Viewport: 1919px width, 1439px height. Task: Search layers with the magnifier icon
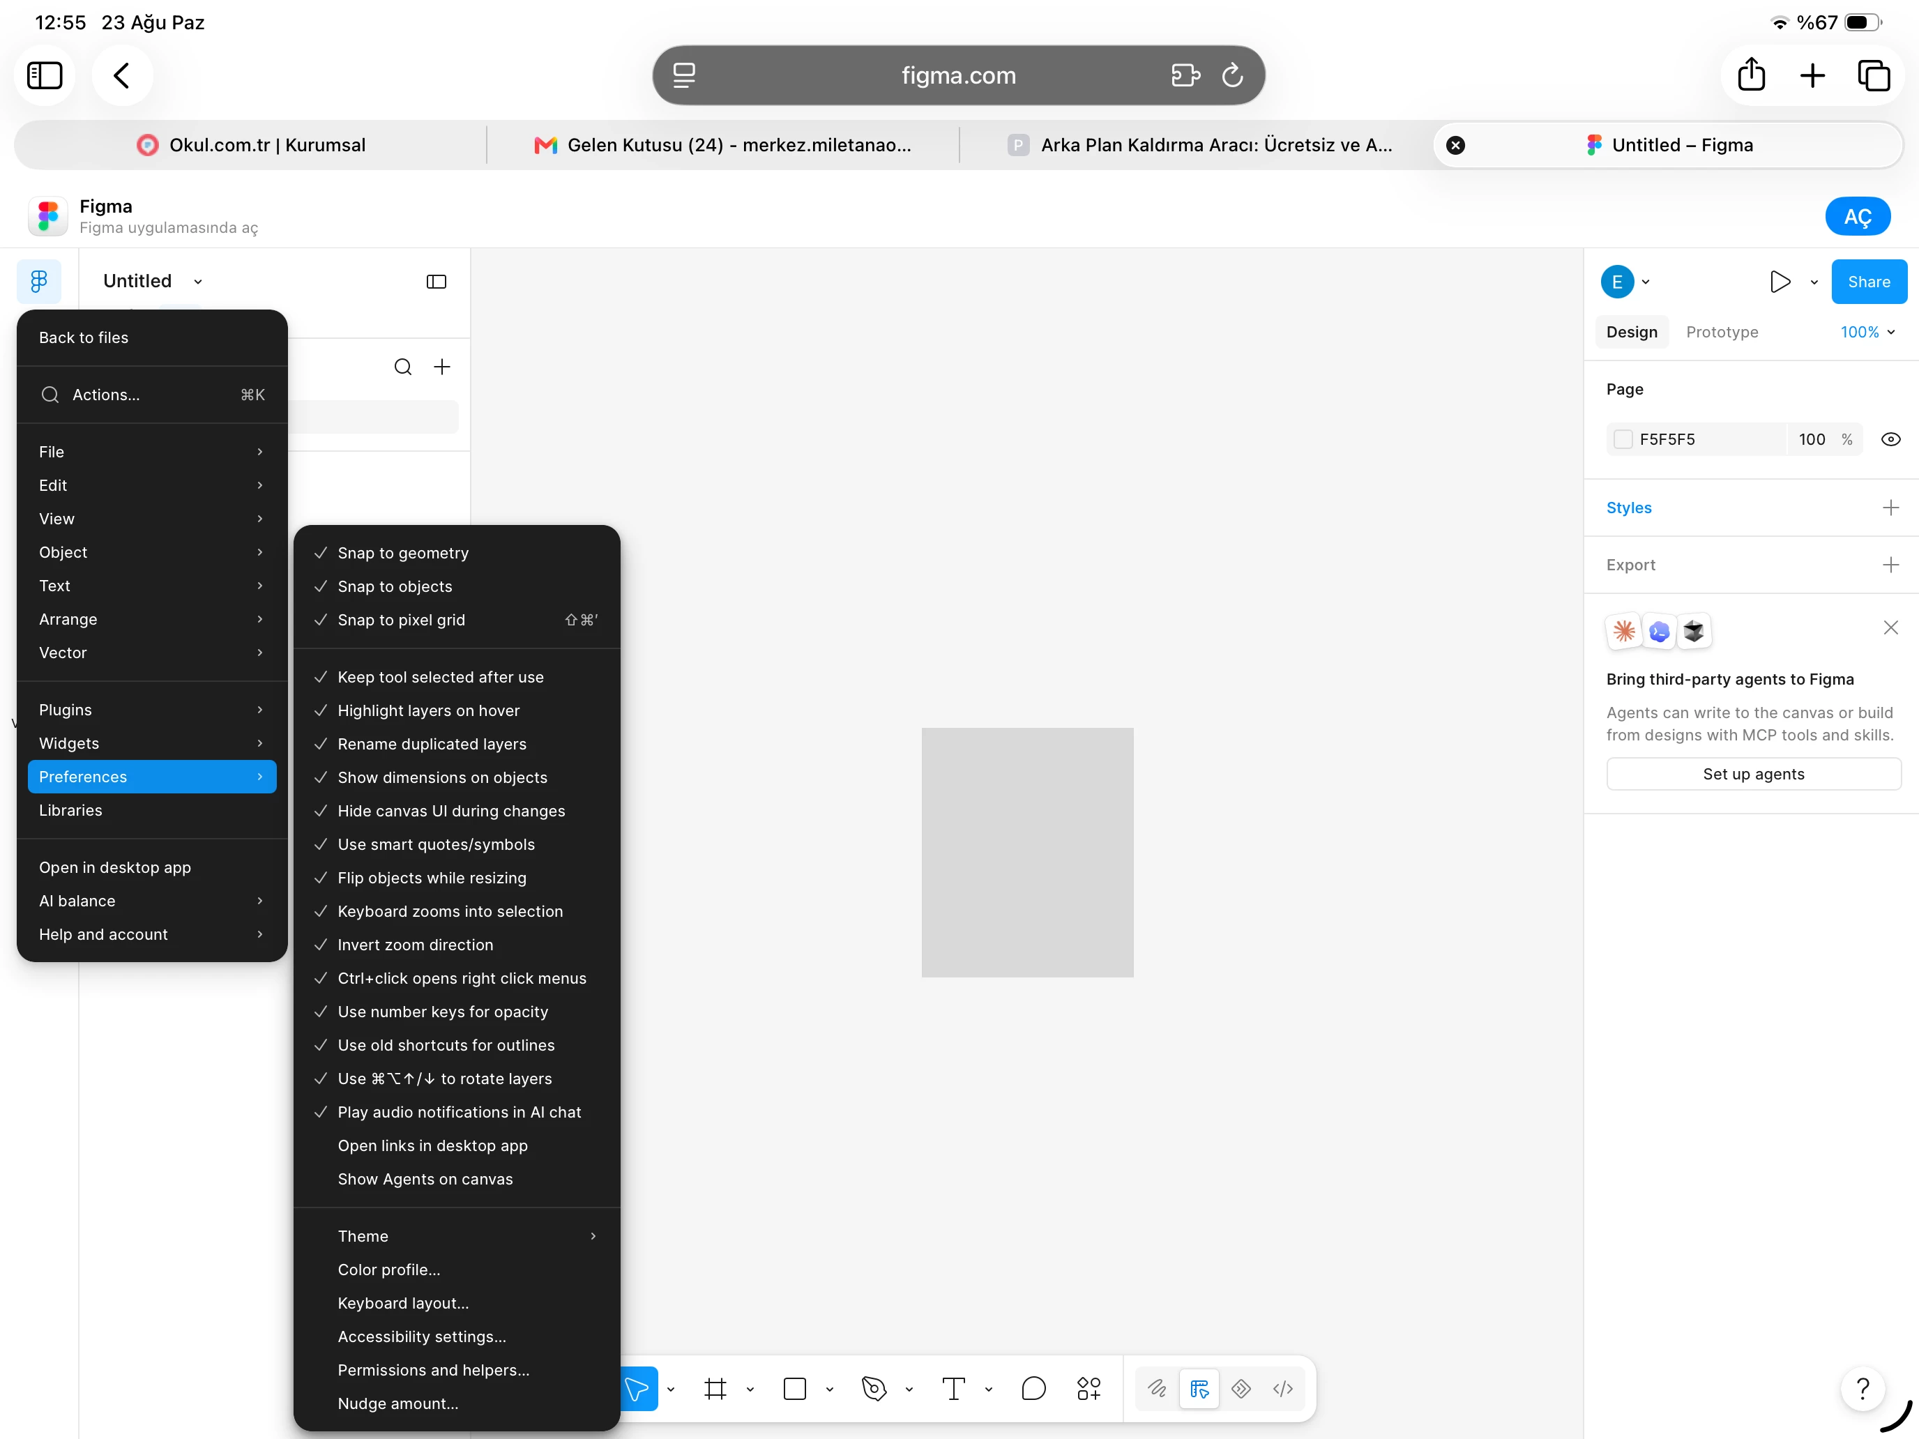coord(402,367)
